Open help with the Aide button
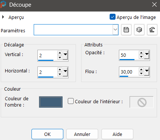This screenshot has height=140, width=160. [117, 134]
